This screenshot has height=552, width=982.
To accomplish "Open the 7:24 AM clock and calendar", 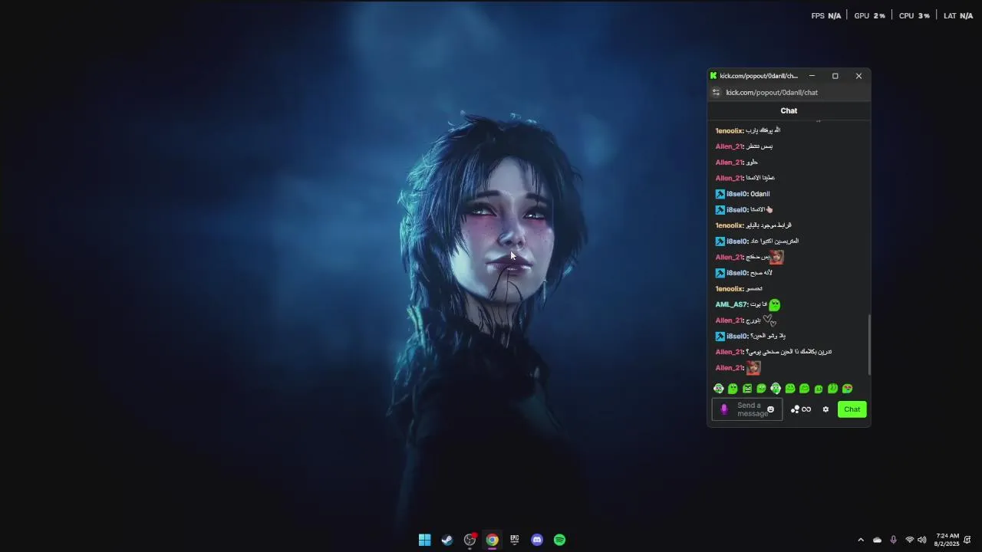I will pos(947,540).
